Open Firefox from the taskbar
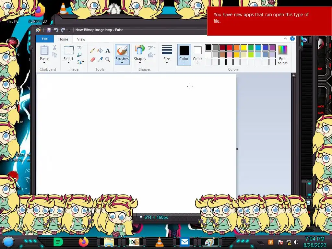 [84, 242]
